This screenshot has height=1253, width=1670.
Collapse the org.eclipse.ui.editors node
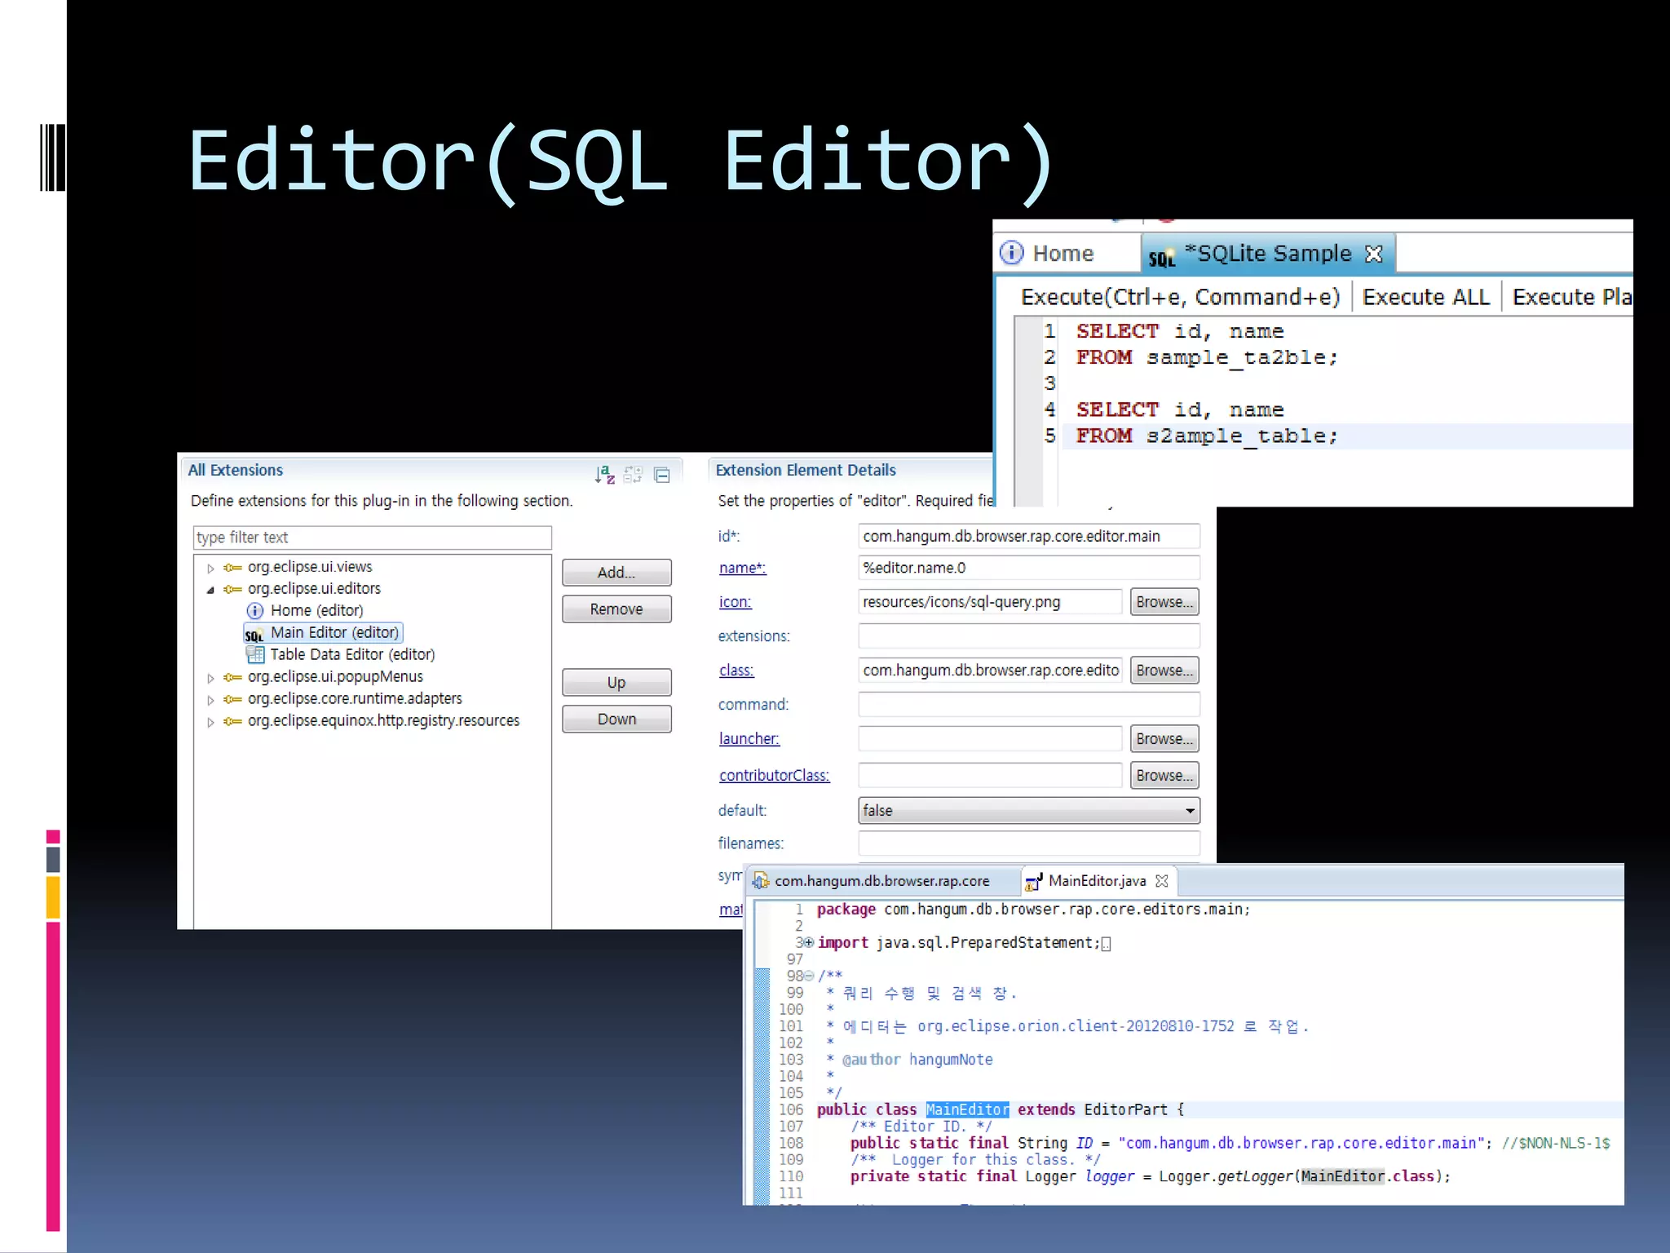click(210, 590)
